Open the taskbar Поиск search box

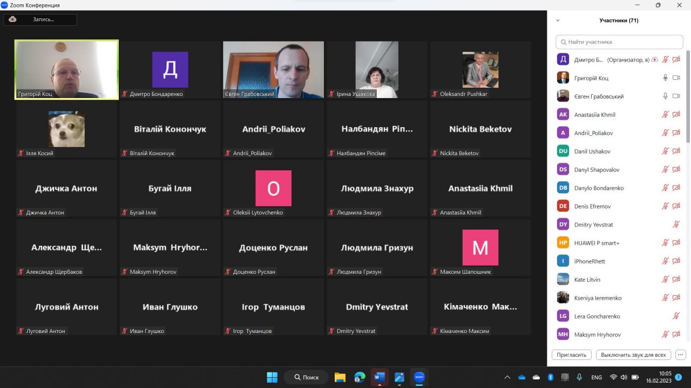[x=307, y=377]
